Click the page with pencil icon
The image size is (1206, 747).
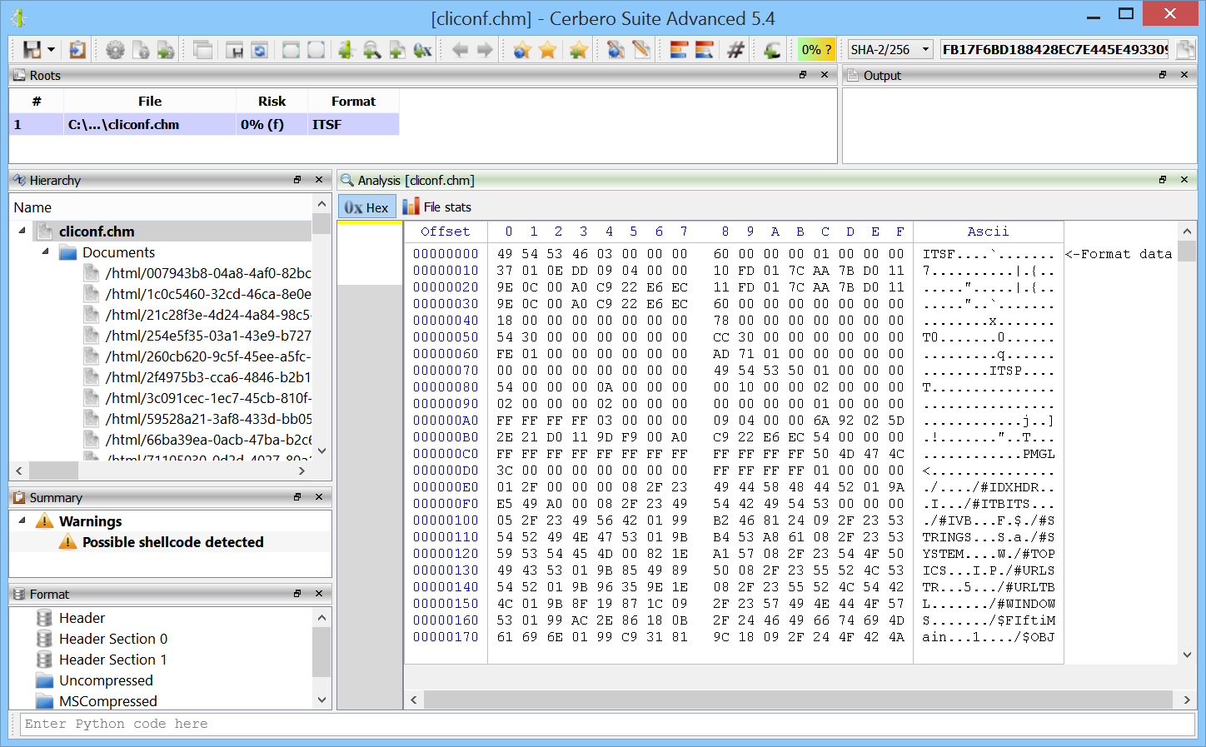click(640, 50)
